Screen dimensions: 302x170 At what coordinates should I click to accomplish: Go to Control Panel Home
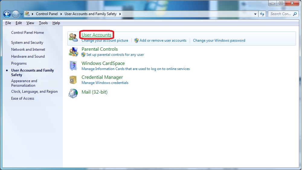(x=27, y=33)
